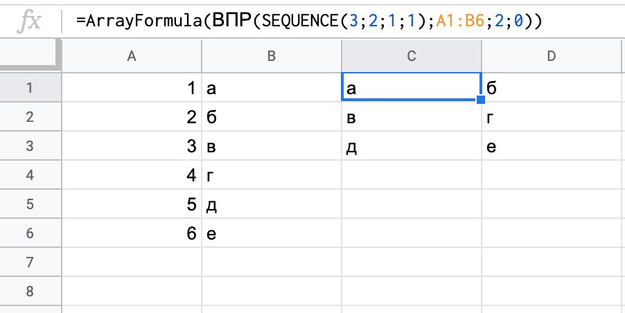Click the blue fill handle of cell C1

[x=481, y=100]
